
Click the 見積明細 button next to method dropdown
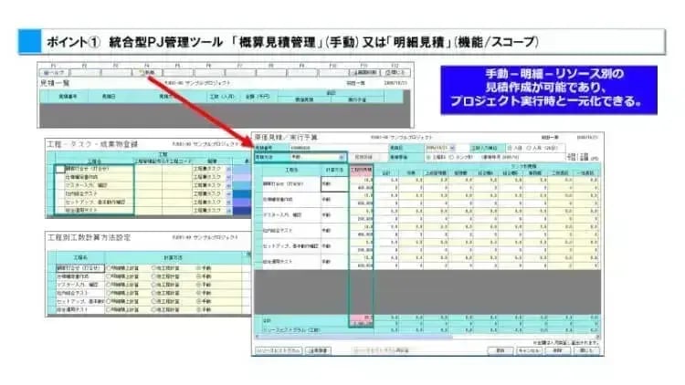point(363,157)
